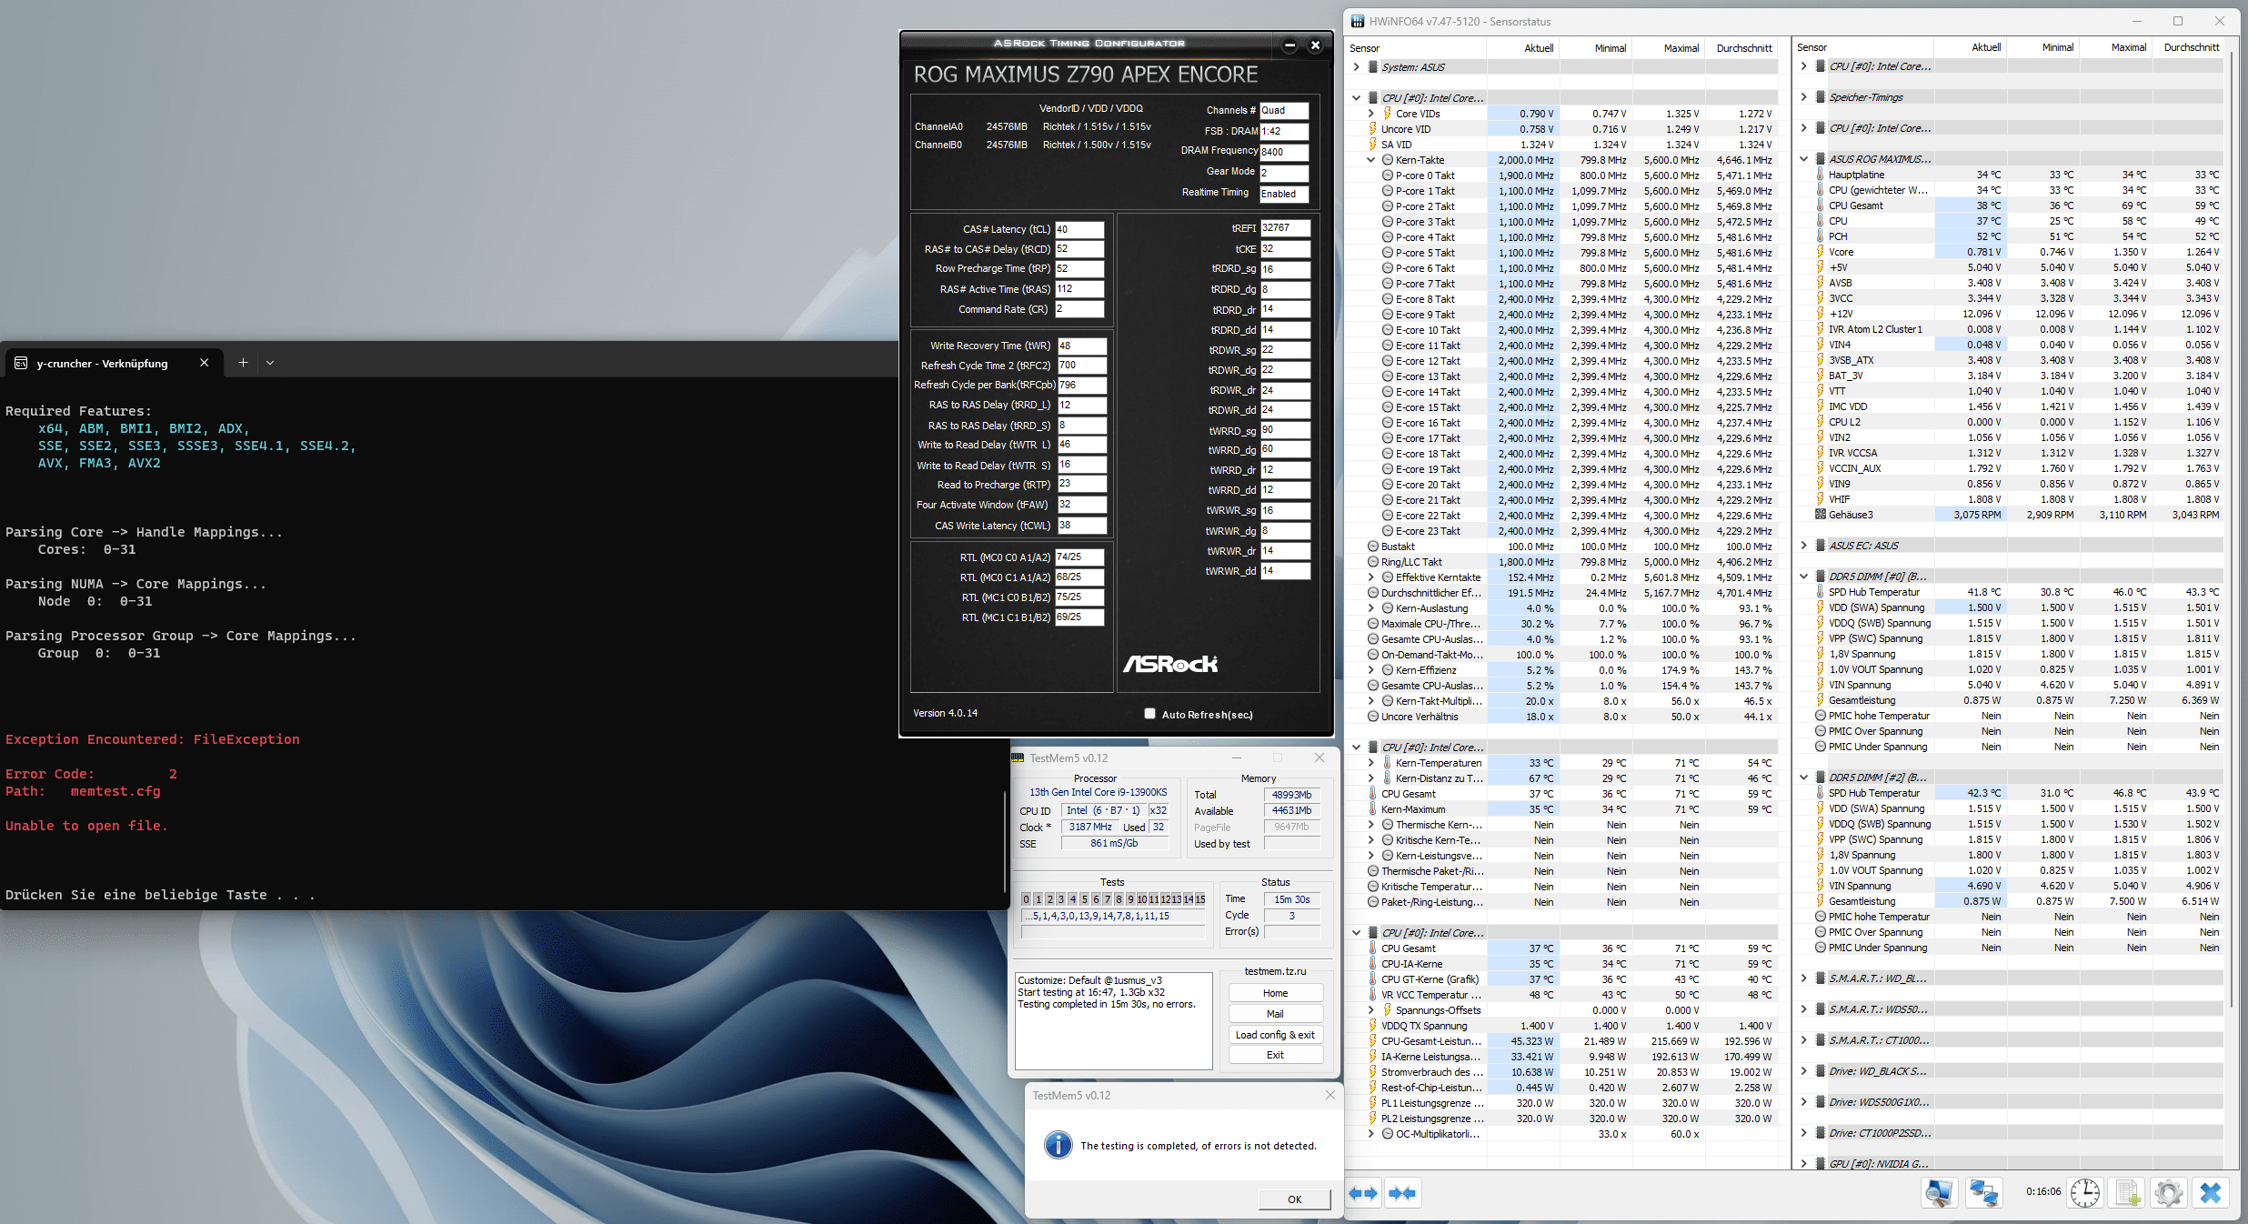Open HWiNFO remote network computers icon
2248x1224 pixels.
[x=1983, y=1192]
